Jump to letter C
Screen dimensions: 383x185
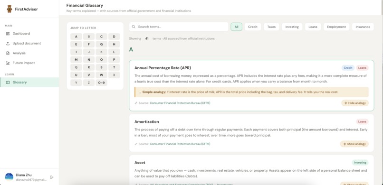[x=101, y=37]
